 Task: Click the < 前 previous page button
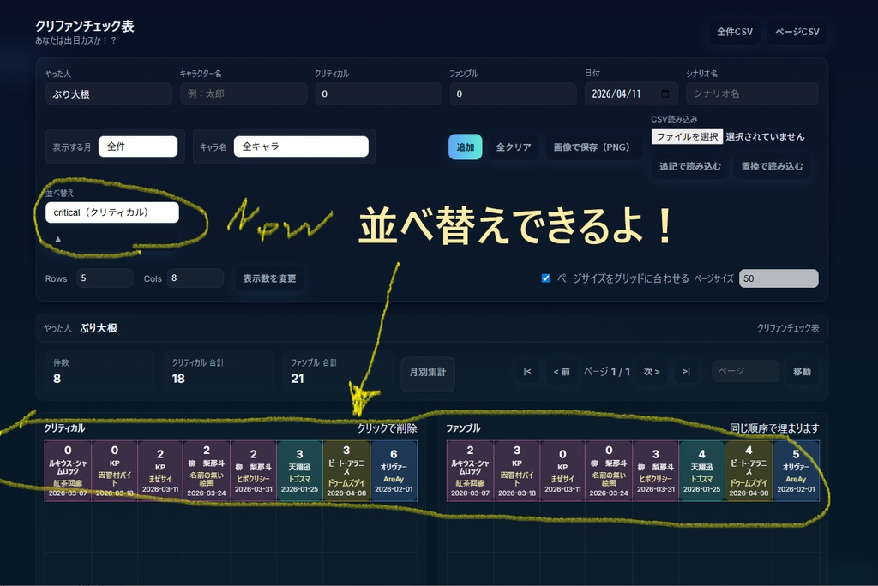point(562,372)
